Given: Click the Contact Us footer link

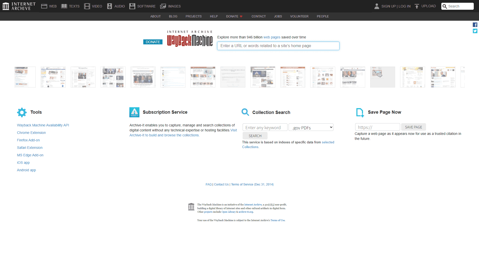Looking at the screenshot, I should 221,184.
